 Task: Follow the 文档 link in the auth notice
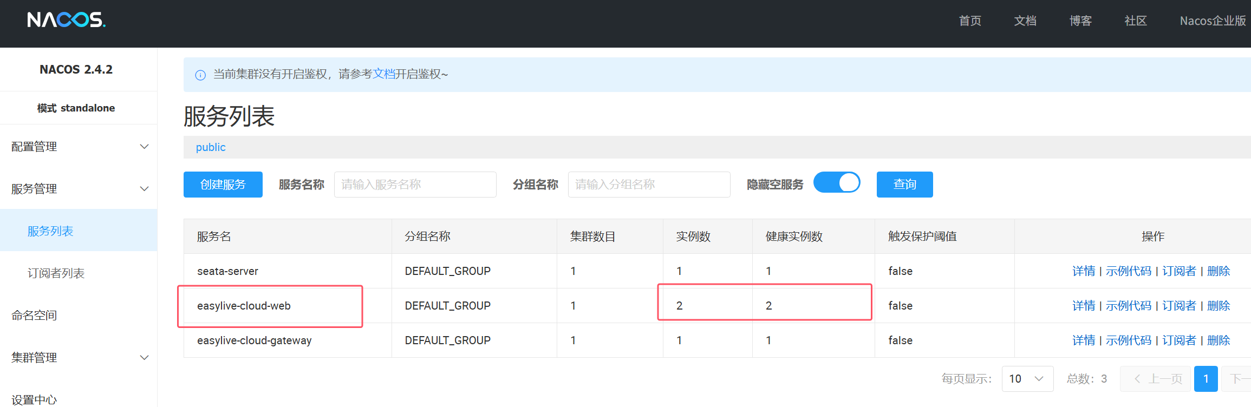[384, 74]
